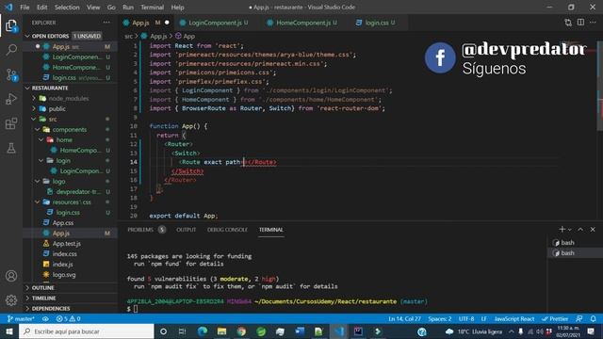Click the eye watch icon in status bar
This screenshot has width=603, height=339.
(45, 318)
